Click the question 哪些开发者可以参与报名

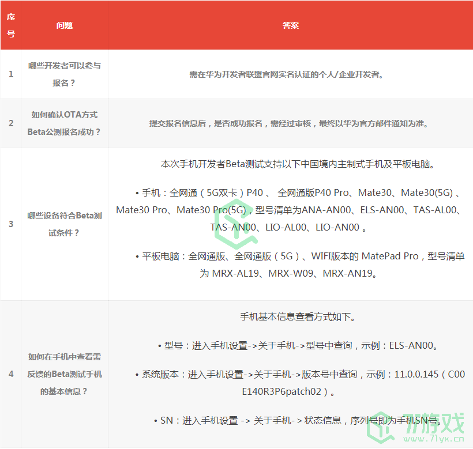pos(65,74)
